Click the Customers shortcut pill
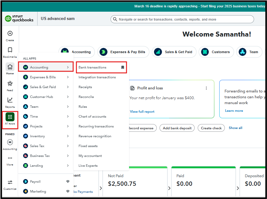The image size is (267, 199). (x=216, y=52)
